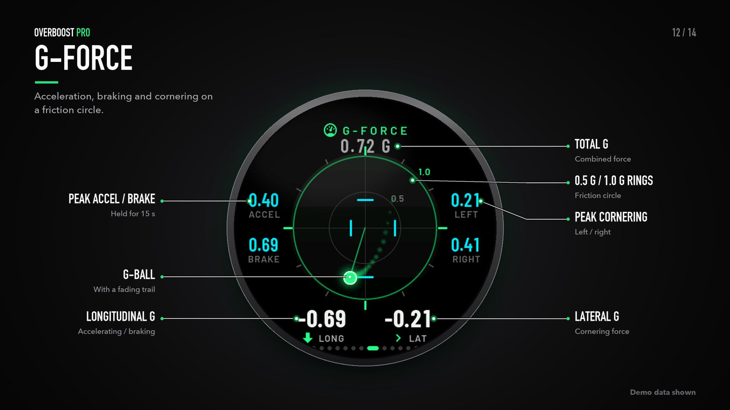Click the PEAK ACCEL / BRAKE heading
Viewport: 730px width, 410px height.
tap(112, 199)
